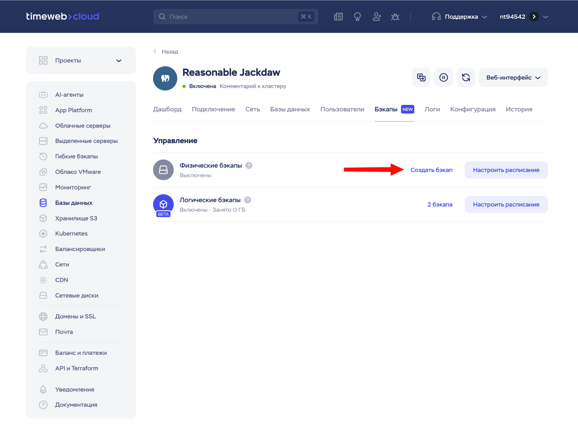Click Настроить расписание for logical backups
The image size is (578, 438).
(506, 204)
